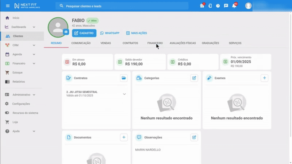
Task: Click the Próx. vencimento money icon
Action: point(225,62)
